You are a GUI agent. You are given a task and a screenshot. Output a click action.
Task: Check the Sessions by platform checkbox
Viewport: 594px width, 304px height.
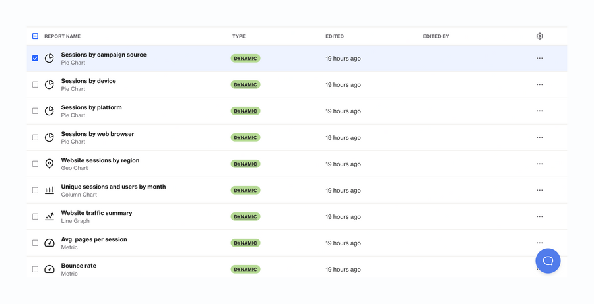(35, 111)
